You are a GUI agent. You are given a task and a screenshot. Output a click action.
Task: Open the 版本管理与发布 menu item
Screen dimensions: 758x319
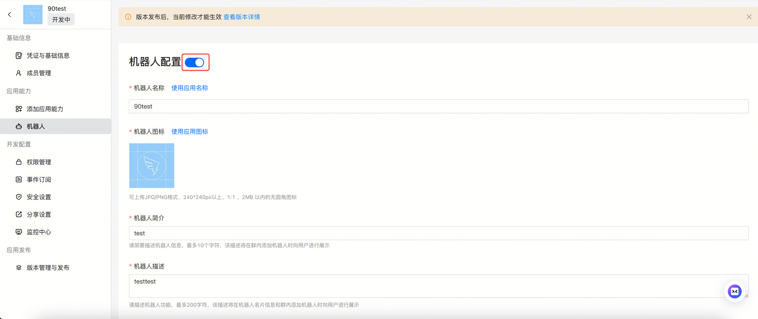pos(49,268)
